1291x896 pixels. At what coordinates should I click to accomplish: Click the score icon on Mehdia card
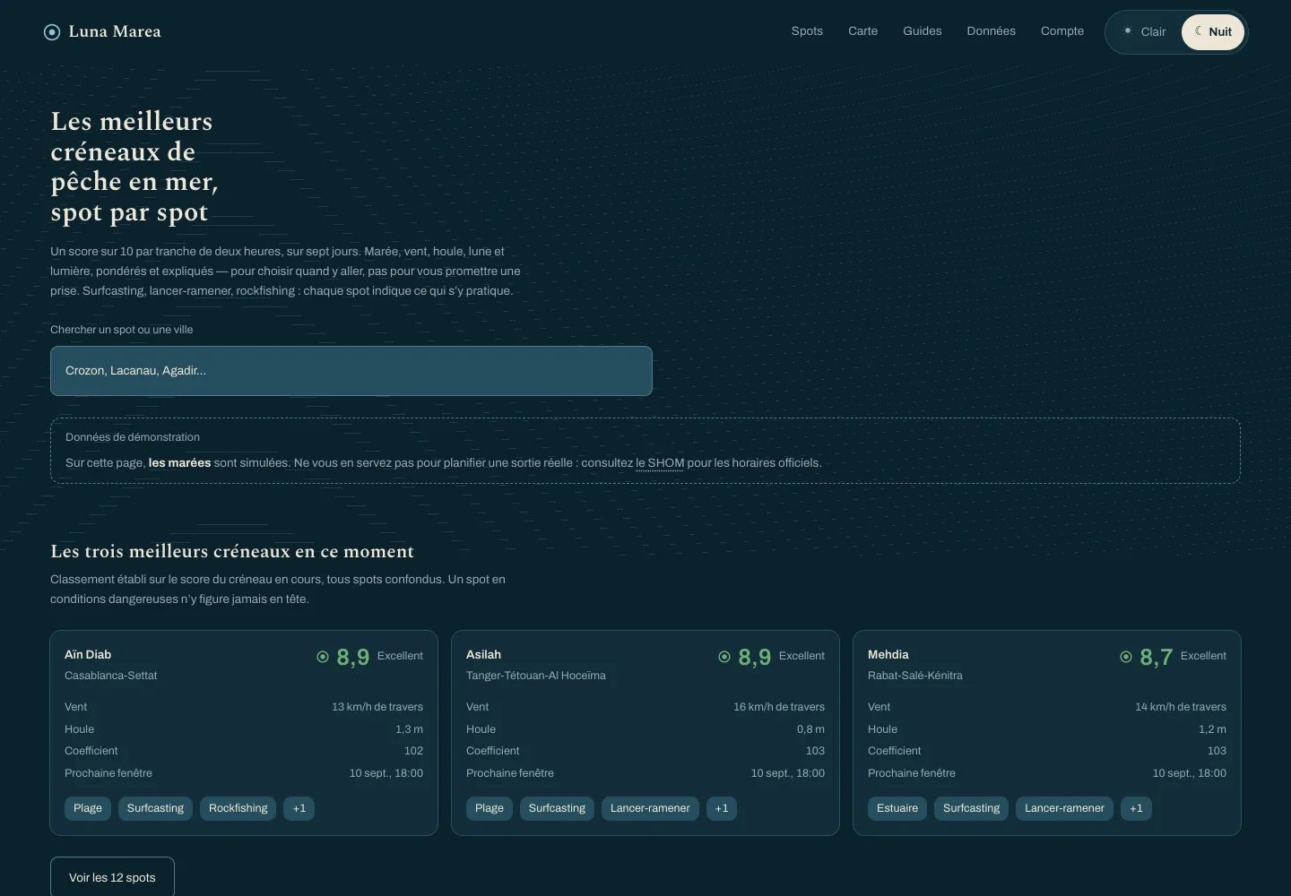pos(1126,657)
